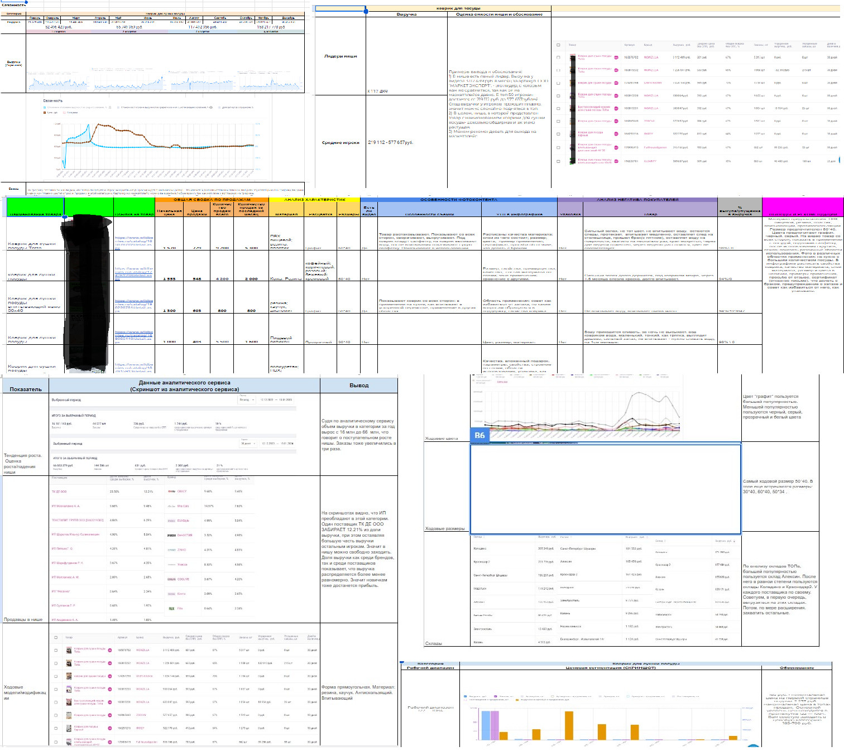Select the Данные аналитического сервиса header cell
The width and height of the screenshot is (844, 751).
click(185, 386)
